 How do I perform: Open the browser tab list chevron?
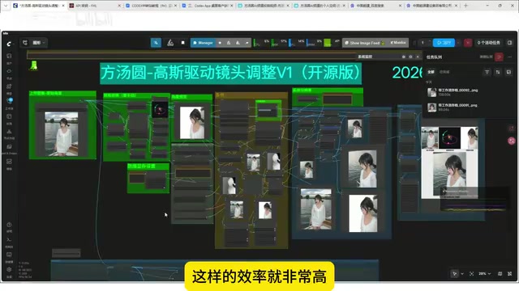click(x=6, y=6)
